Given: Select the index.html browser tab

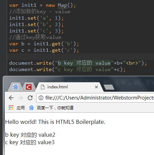Looking at the screenshot, I should (69, 87).
